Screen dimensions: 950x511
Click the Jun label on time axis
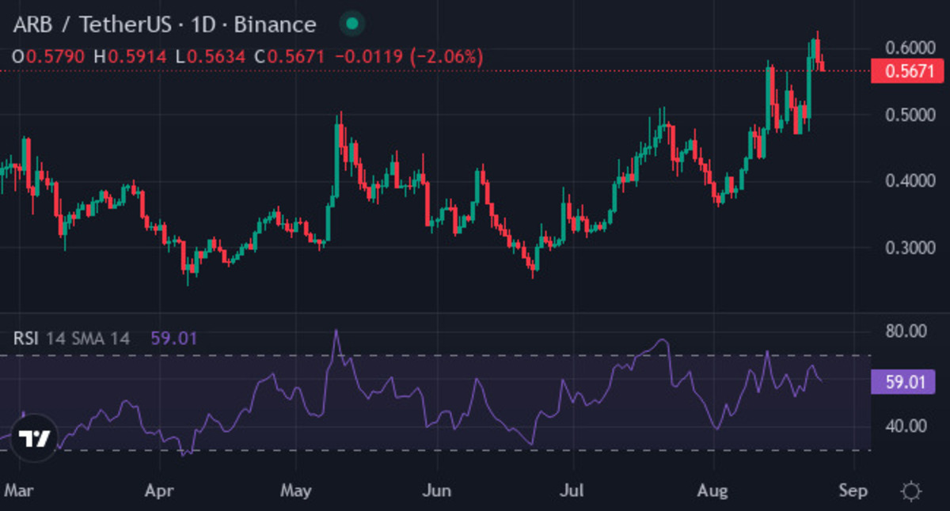click(436, 490)
